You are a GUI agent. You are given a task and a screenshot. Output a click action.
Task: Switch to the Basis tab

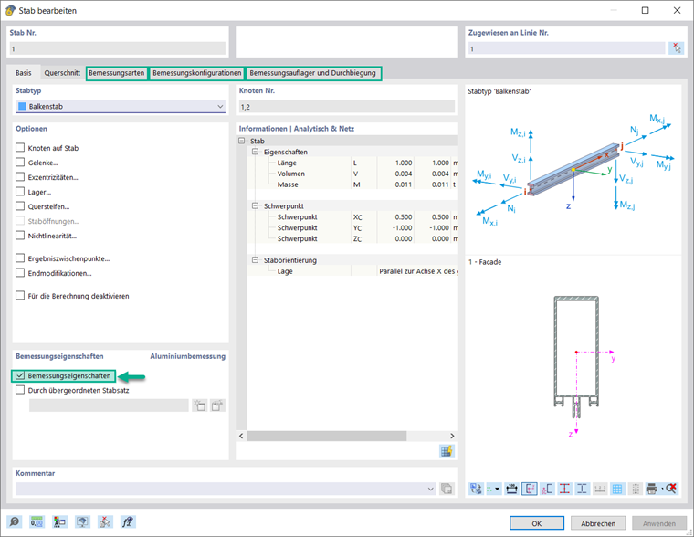(24, 73)
